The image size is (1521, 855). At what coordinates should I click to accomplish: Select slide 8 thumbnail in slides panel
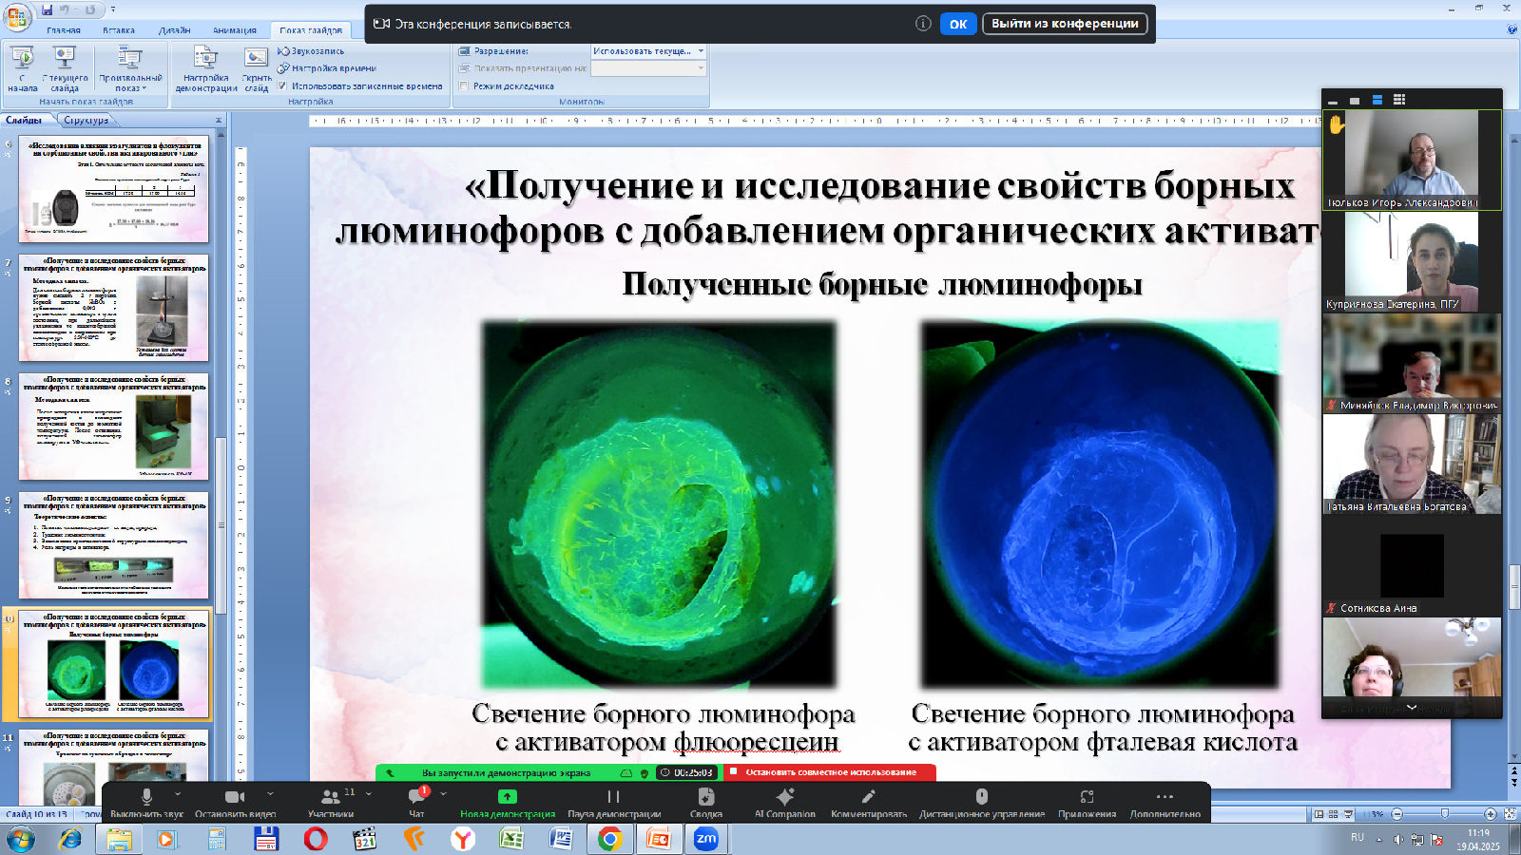pos(114,427)
